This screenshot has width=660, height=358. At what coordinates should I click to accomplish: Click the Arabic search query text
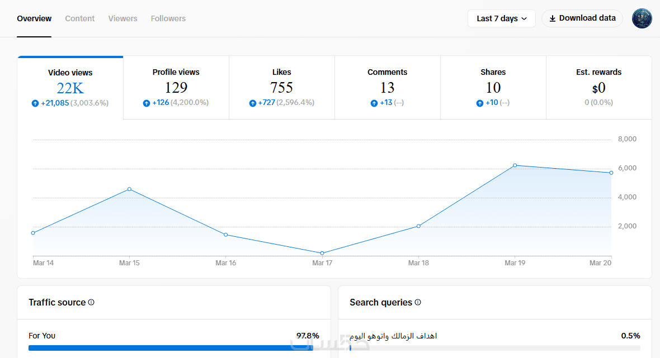pos(393,336)
